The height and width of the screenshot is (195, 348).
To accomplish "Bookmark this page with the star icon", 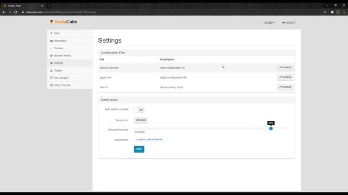I will 325,12.
